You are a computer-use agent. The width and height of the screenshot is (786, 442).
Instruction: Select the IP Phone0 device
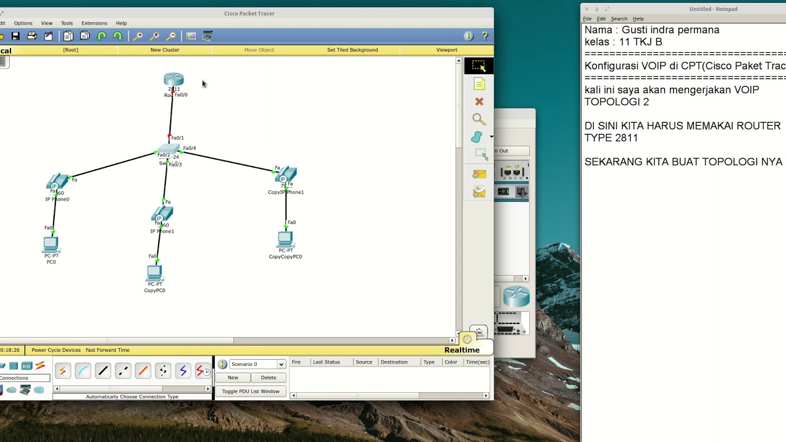click(x=57, y=183)
